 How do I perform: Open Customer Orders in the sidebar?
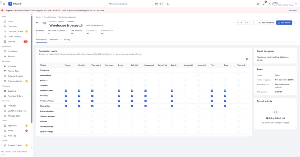(x=15, y=31)
